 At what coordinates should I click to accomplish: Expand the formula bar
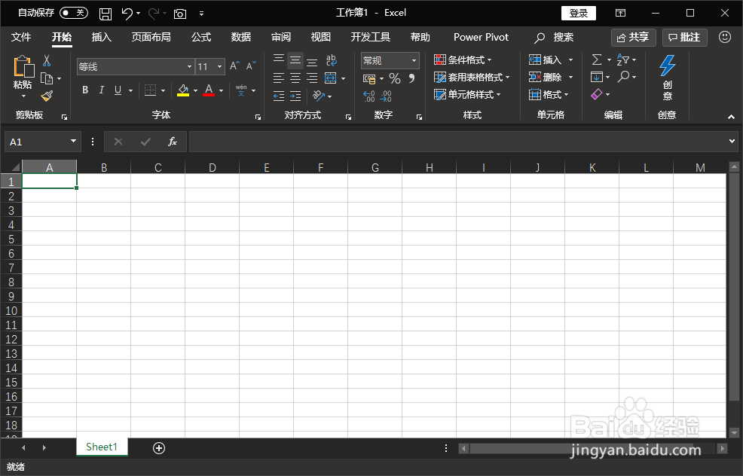pos(732,141)
